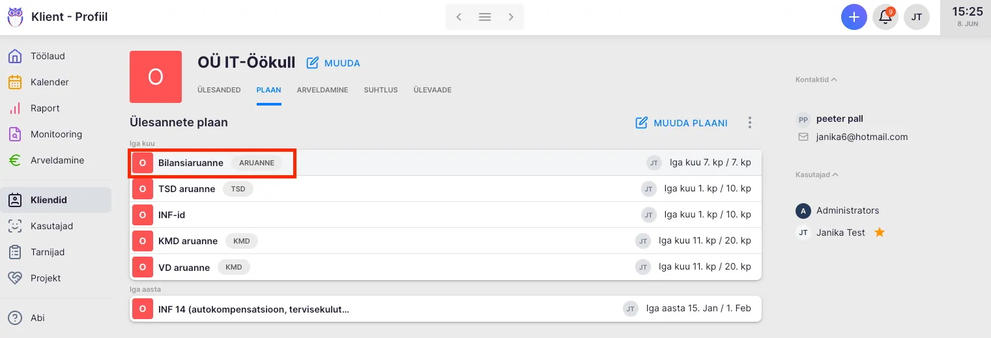Switch to the Suhtlus tab
This screenshot has width=991, height=338.
pyautogui.click(x=381, y=90)
